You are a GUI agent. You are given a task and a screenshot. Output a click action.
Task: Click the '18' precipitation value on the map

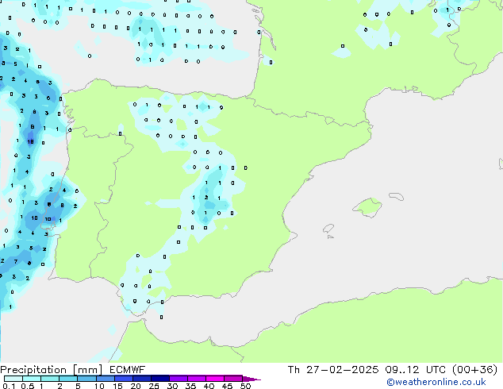[30, 141]
